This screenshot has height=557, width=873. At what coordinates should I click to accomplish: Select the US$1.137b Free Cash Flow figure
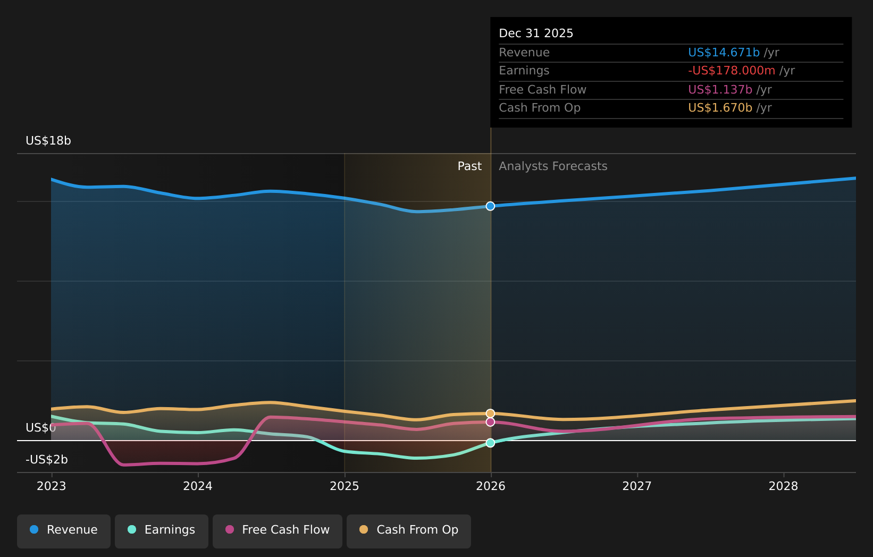coord(719,89)
